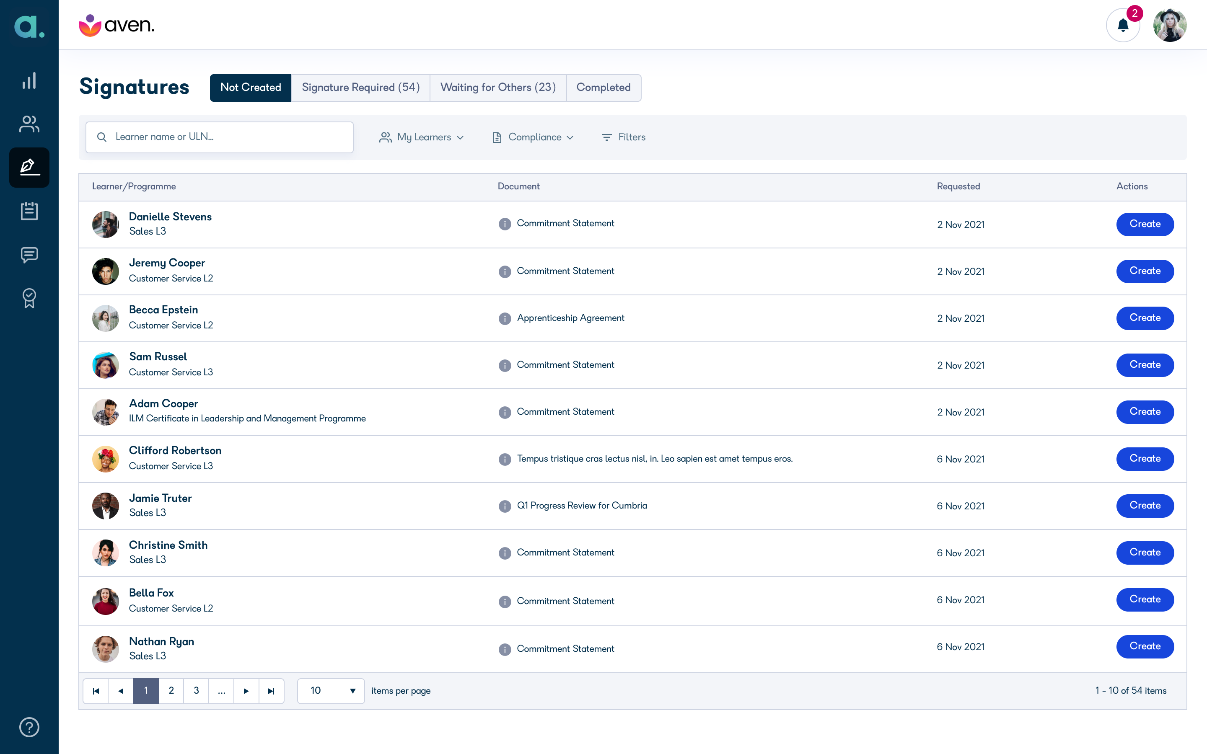
Task: Open Becca Epstein learner link
Action: [163, 310]
